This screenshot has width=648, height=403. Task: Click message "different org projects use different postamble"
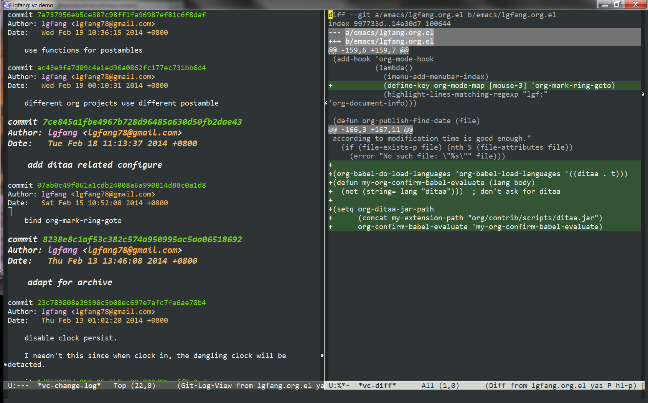point(121,103)
